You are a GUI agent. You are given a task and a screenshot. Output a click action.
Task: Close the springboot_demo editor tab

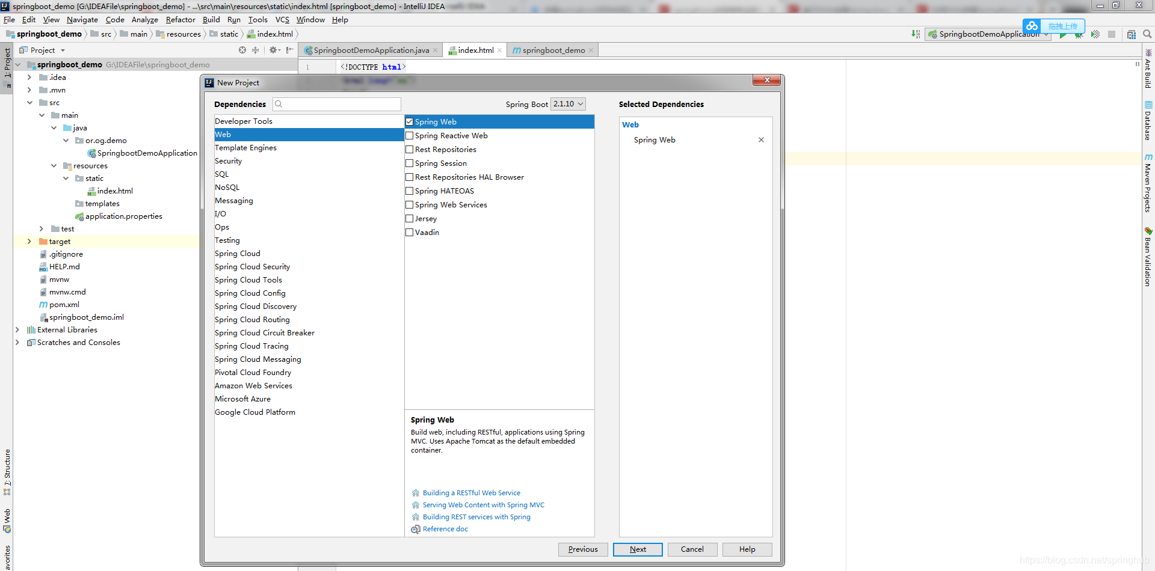591,50
